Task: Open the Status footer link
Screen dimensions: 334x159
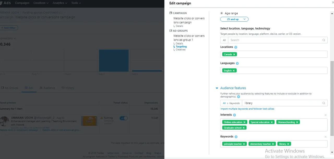Action: [158, 153]
